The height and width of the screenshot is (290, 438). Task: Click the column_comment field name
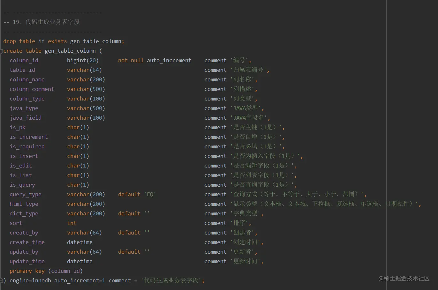click(32, 89)
